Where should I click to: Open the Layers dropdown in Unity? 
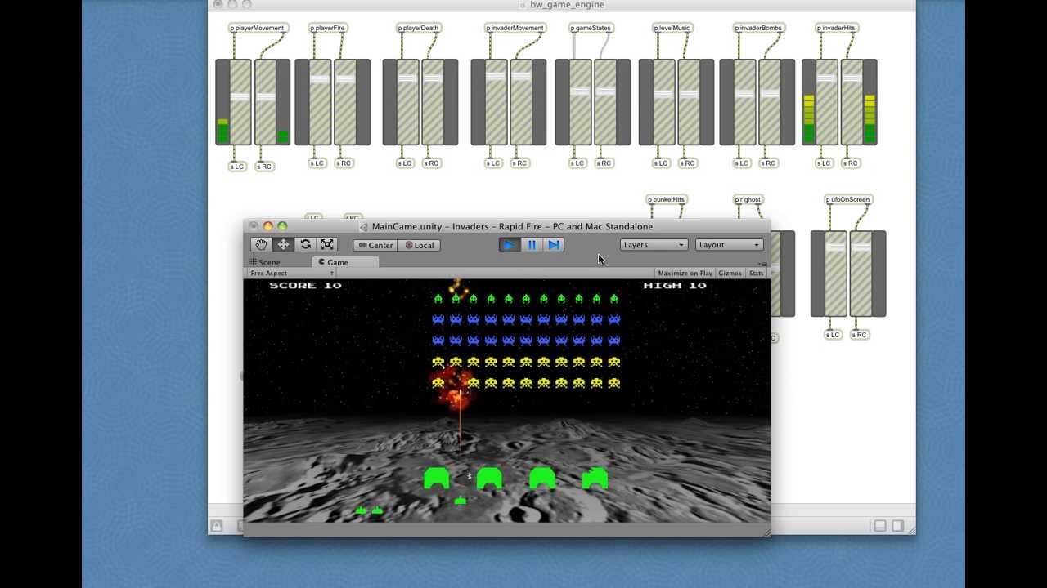(654, 245)
